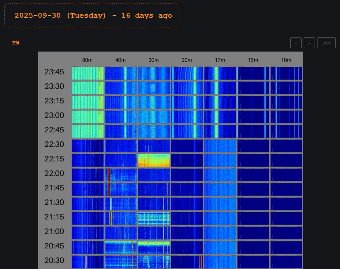
Task: Click the 40m band column header
Action: tap(120, 60)
